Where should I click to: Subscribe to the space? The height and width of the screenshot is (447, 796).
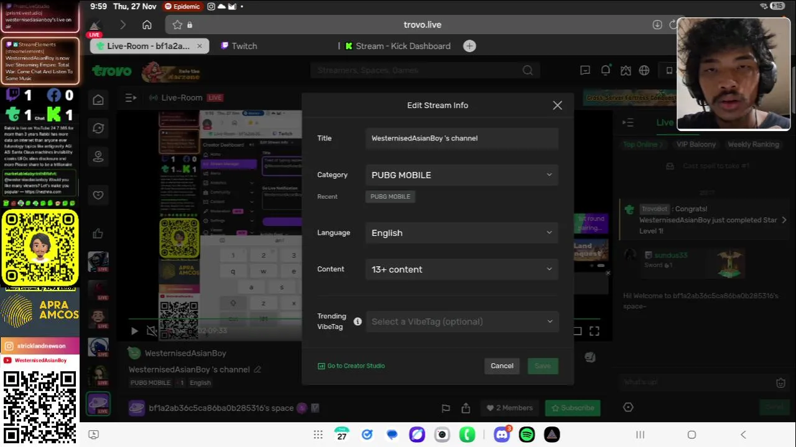click(573, 408)
